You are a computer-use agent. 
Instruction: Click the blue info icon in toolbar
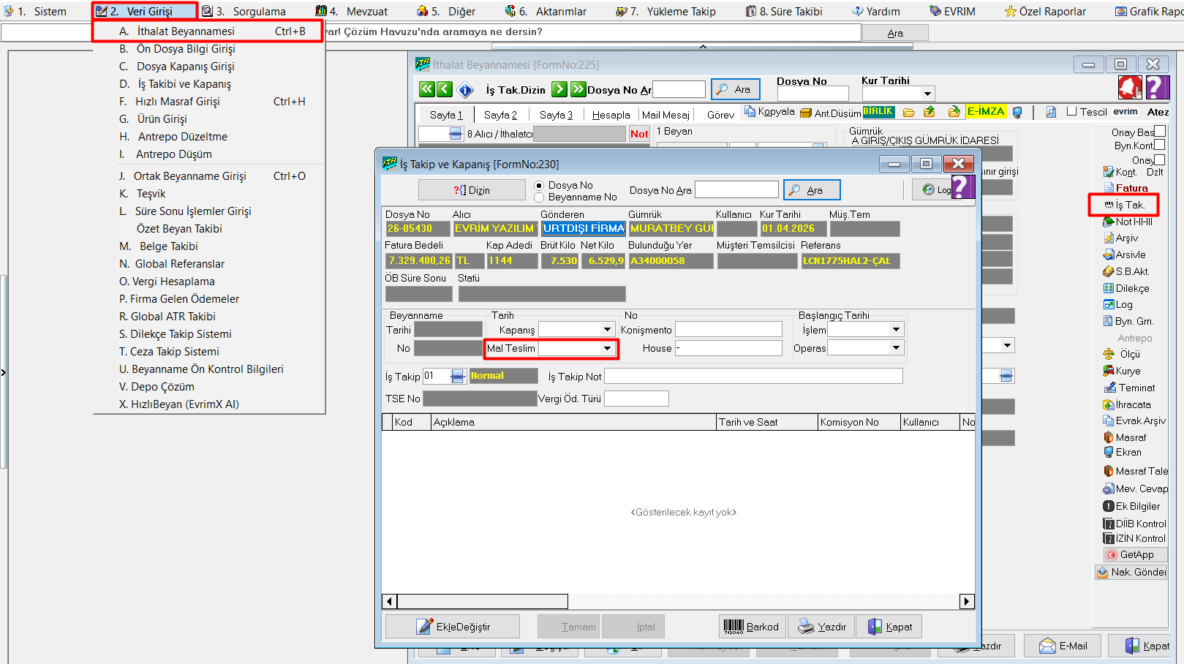coord(466,90)
